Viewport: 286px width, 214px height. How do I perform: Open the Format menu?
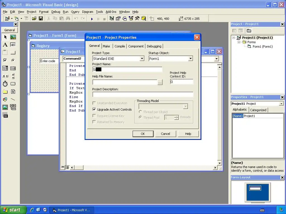point(44,12)
